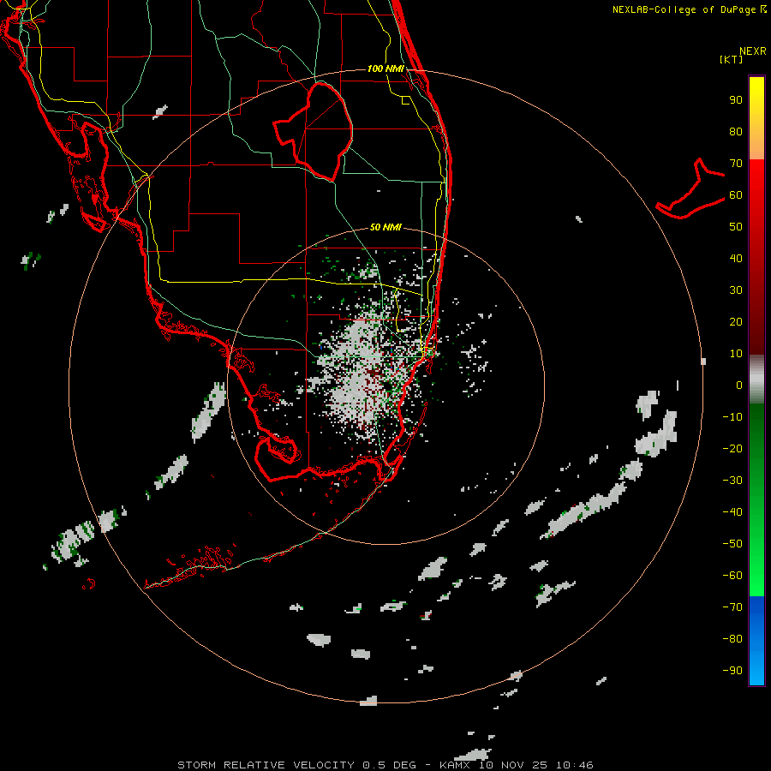Click the -30 value on the velocity scale
Viewport: 771px width, 771px height.
[x=732, y=481]
